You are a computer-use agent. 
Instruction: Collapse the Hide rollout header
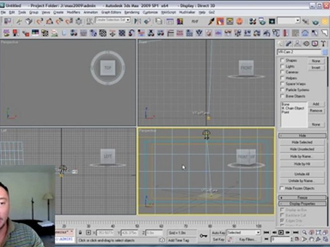(302, 135)
